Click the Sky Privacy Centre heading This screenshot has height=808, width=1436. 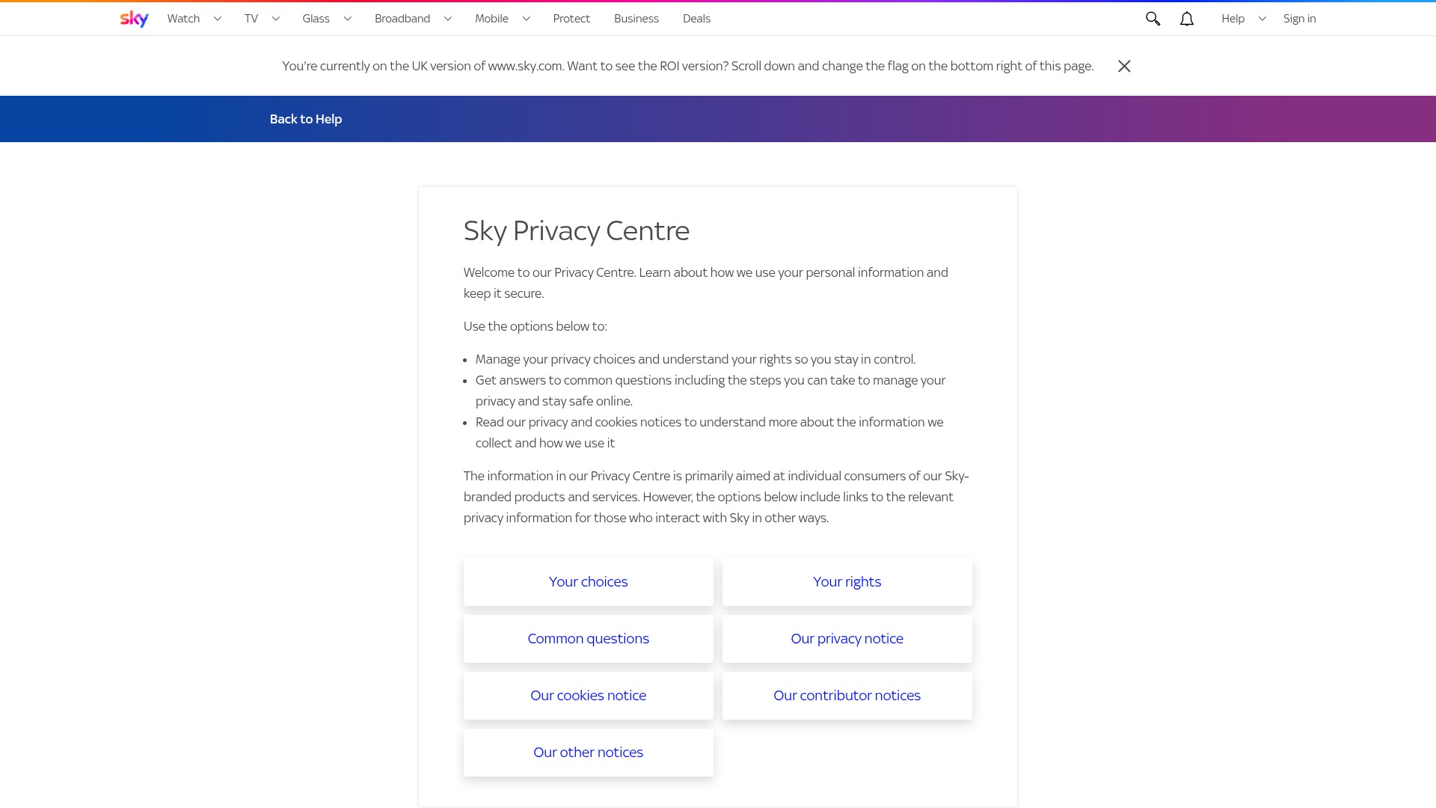tap(577, 231)
